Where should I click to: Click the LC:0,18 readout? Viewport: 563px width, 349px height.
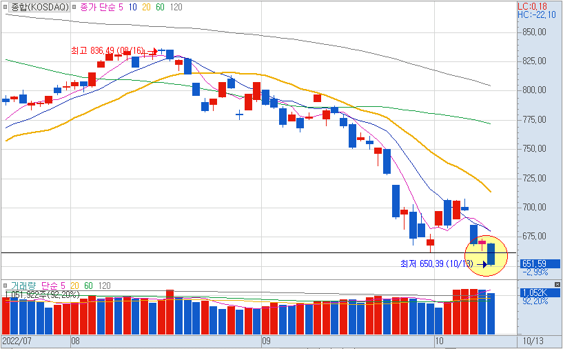click(532, 6)
